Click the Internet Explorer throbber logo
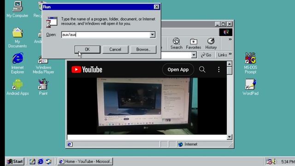The image size is (295, 166). [226, 32]
